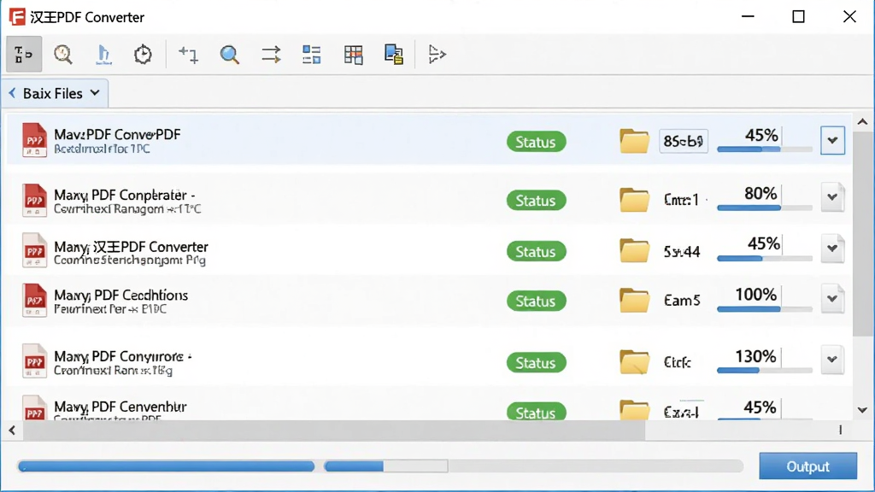Switch to list layout toolbar icon

[x=311, y=55]
